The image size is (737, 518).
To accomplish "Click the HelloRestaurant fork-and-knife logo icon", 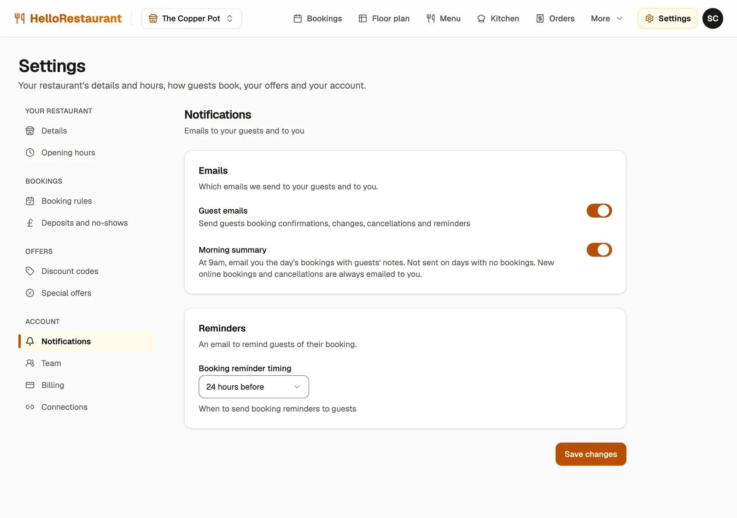I will (19, 18).
